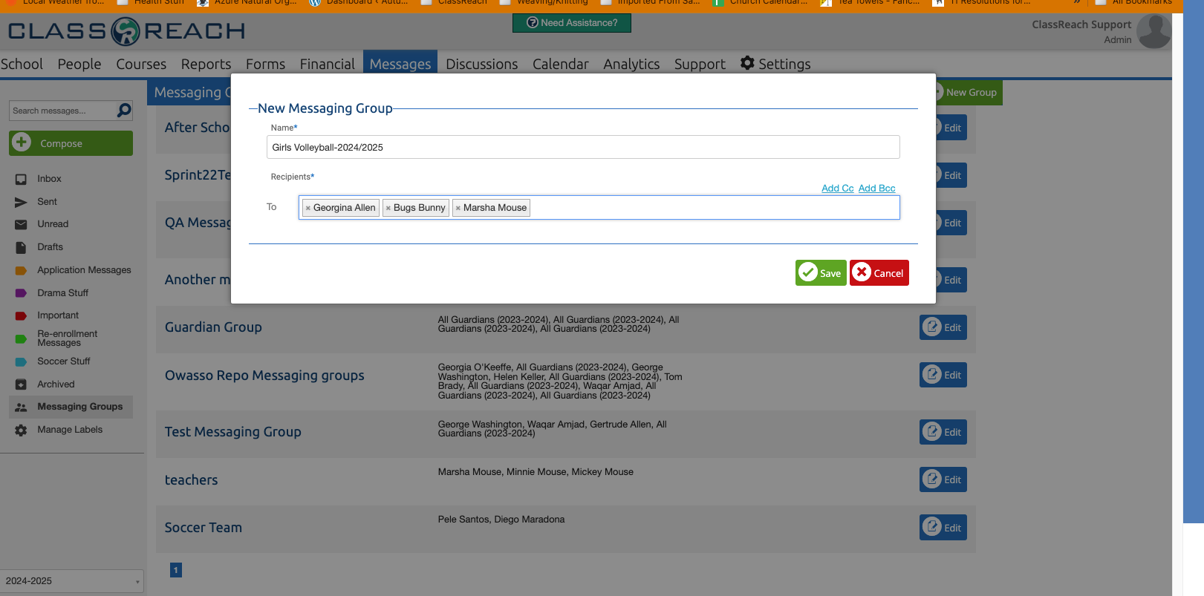Open the Archived messages icon

point(21,384)
